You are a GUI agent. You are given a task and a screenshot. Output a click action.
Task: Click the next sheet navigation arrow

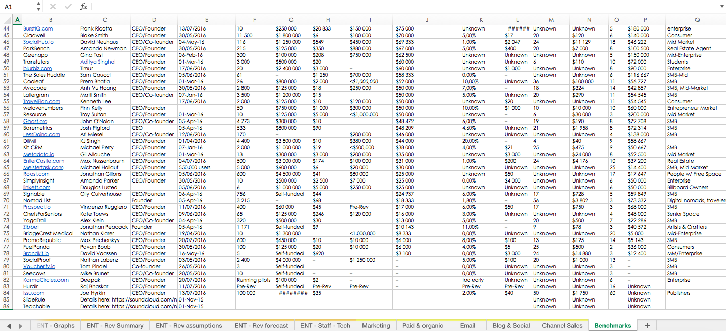point(20,326)
